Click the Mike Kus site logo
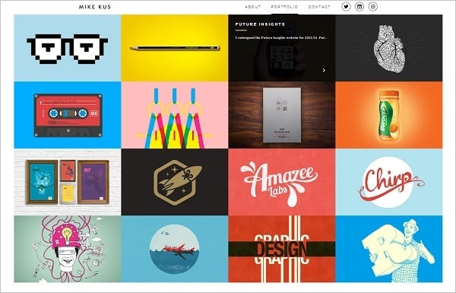This screenshot has width=456, height=293. coord(95,7)
